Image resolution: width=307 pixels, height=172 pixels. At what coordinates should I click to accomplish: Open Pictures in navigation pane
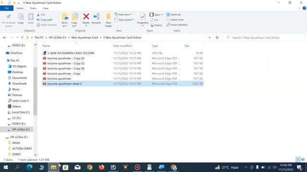click(15, 95)
